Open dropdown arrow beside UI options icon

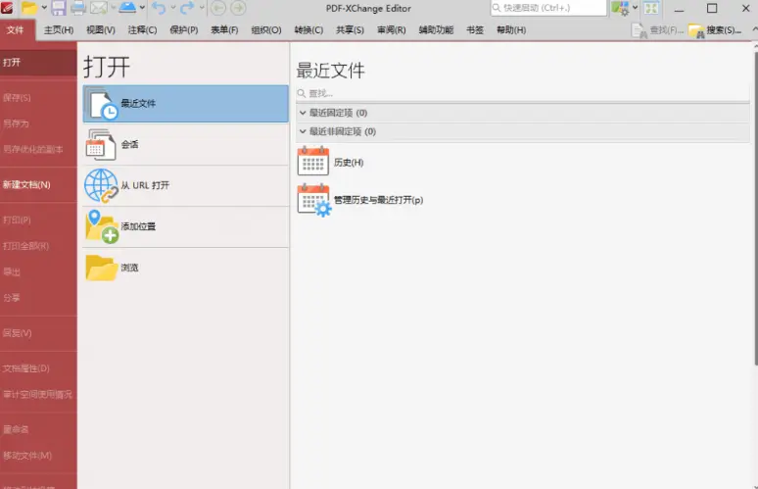coord(635,8)
